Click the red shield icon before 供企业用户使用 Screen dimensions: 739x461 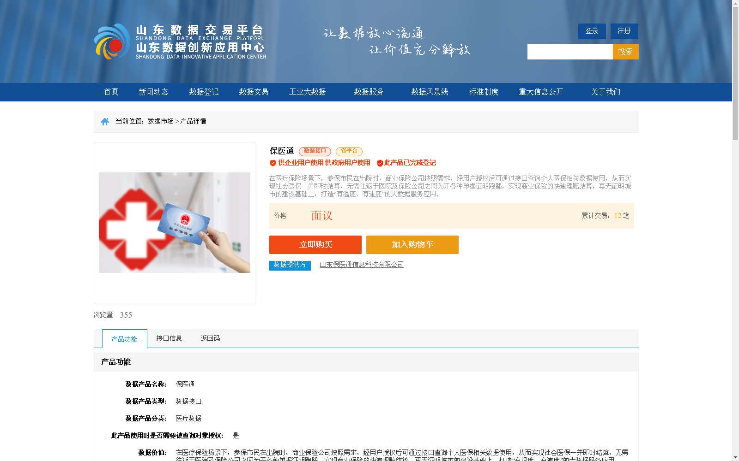pyautogui.click(x=273, y=163)
